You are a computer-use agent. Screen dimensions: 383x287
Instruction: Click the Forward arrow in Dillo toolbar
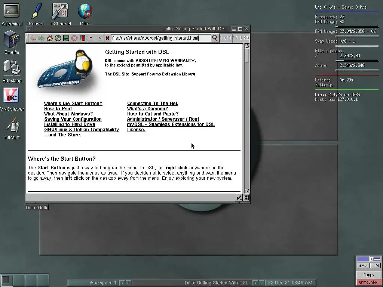pyautogui.click(x=42, y=38)
